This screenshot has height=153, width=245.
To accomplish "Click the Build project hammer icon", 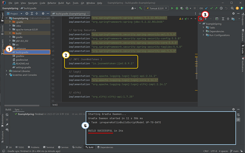I will pos(141,8).
